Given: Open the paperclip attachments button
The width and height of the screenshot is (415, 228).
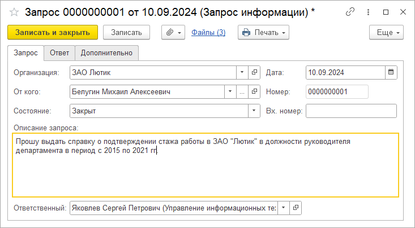Looking at the screenshot, I should pos(174,33).
